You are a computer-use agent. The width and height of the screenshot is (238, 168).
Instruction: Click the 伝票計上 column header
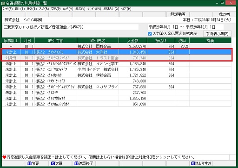tap(11, 41)
